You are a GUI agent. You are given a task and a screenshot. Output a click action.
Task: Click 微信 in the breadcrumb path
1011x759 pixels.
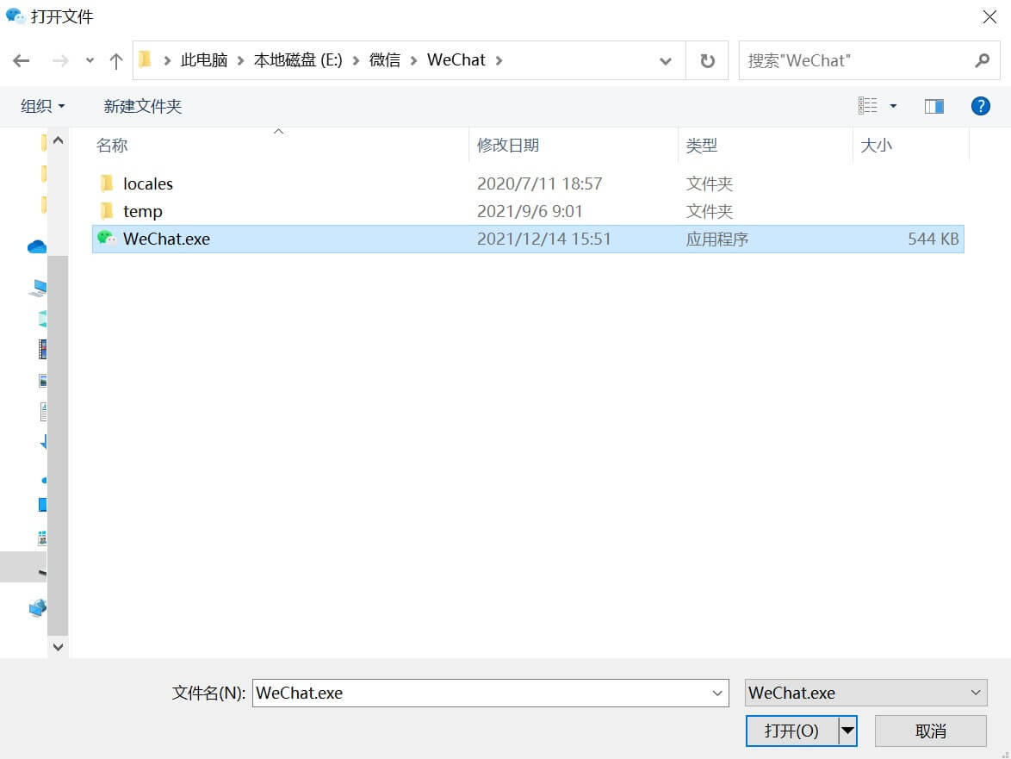point(384,60)
